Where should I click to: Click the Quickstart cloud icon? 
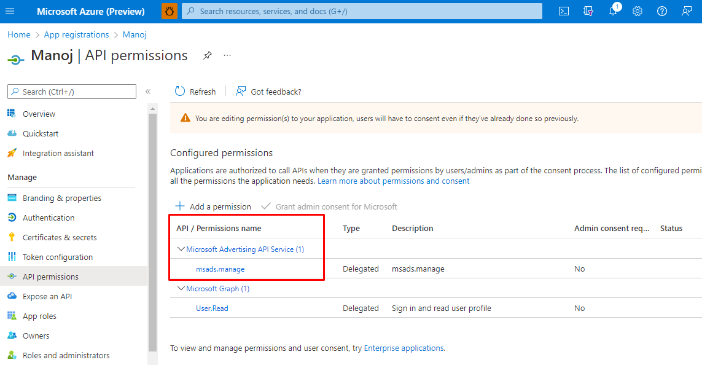click(x=12, y=133)
